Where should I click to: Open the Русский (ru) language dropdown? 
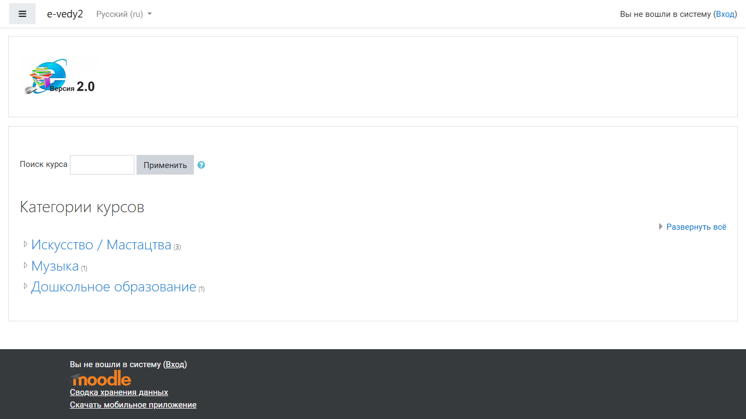[124, 14]
